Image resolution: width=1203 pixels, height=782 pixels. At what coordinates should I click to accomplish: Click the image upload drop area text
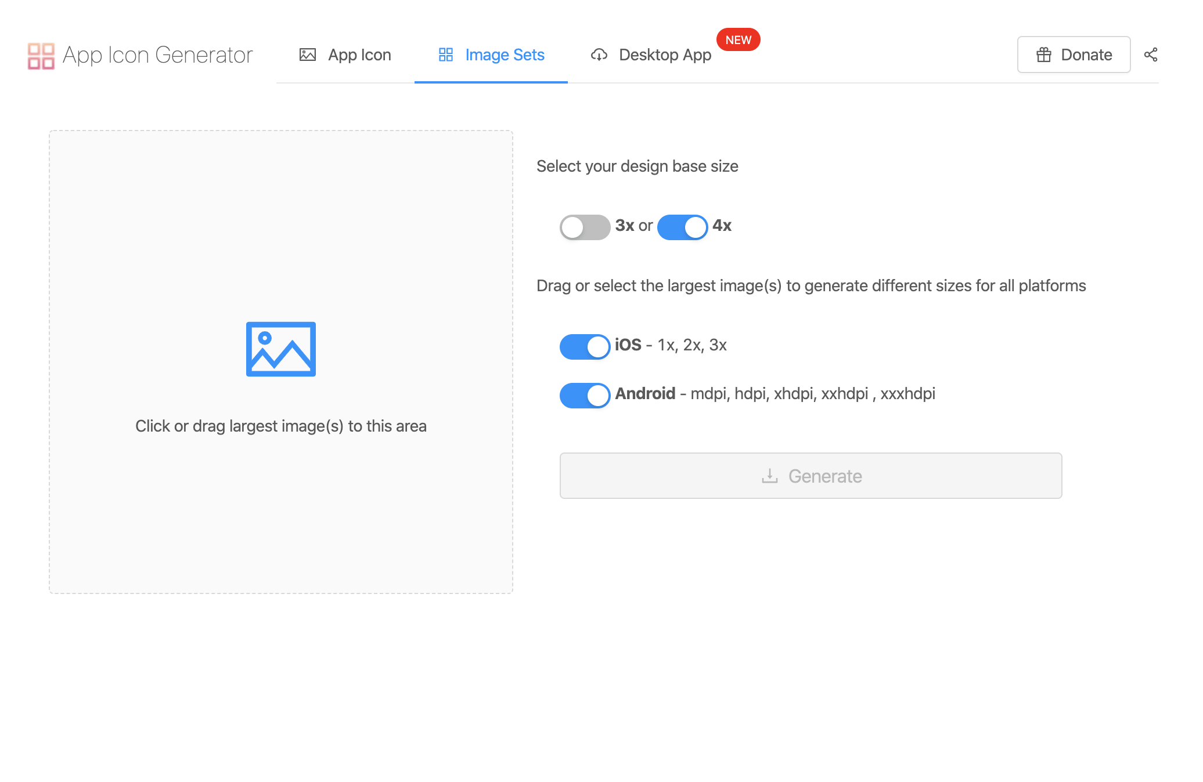pos(280,426)
